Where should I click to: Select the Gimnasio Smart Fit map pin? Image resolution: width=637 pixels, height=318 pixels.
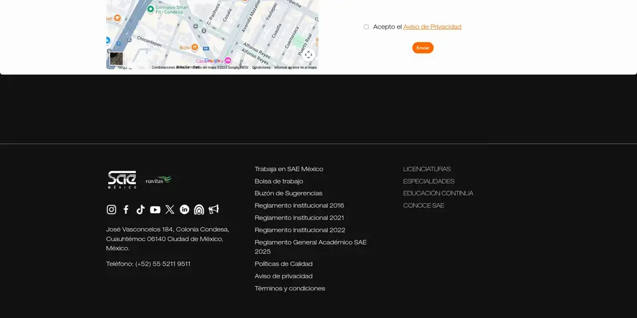point(151,9)
